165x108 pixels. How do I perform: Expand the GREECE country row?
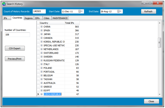(x=41, y=87)
